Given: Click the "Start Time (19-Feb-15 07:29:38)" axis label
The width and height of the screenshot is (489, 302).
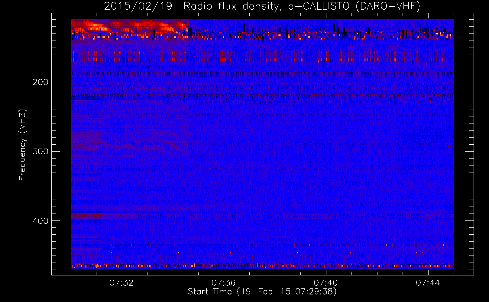Looking at the screenshot, I should click(x=262, y=291).
